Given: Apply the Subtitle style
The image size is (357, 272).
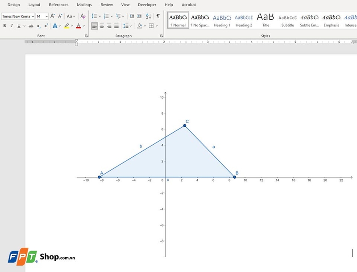Looking at the screenshot, I should tap(287, 20).
